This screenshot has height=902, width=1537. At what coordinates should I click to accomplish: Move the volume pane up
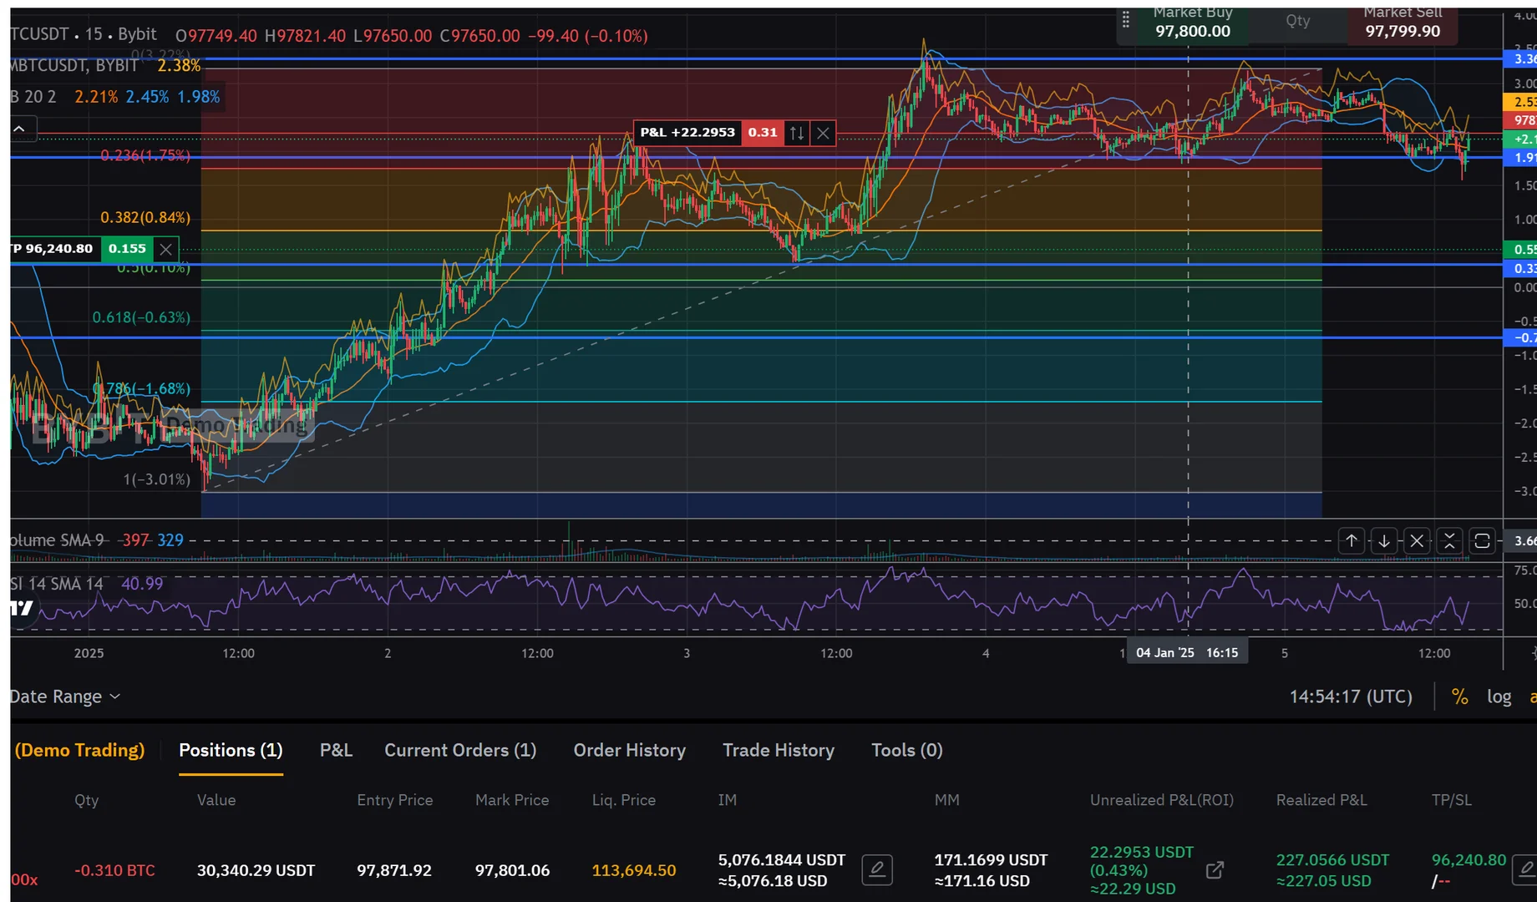click(1351, 541)
